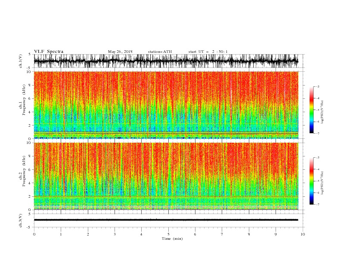The height and width of the screenshot is (263, 341).
Task: Click the "start UT = 2 :50: 1" text
Action: 208,52
